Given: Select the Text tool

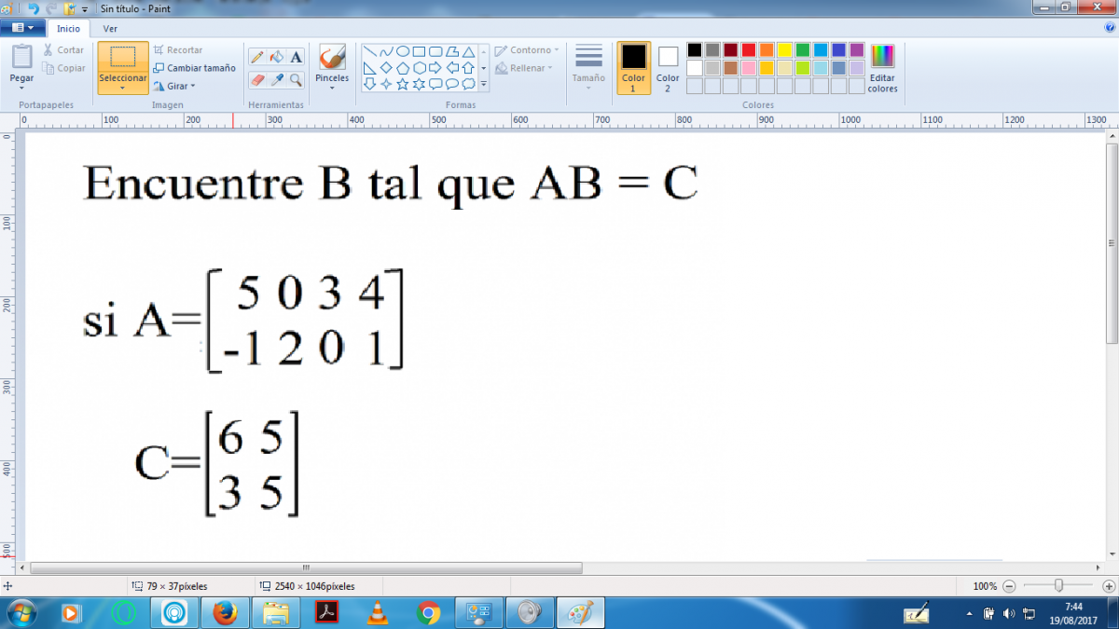Looking at the screenshot, I should pos(296,58).
